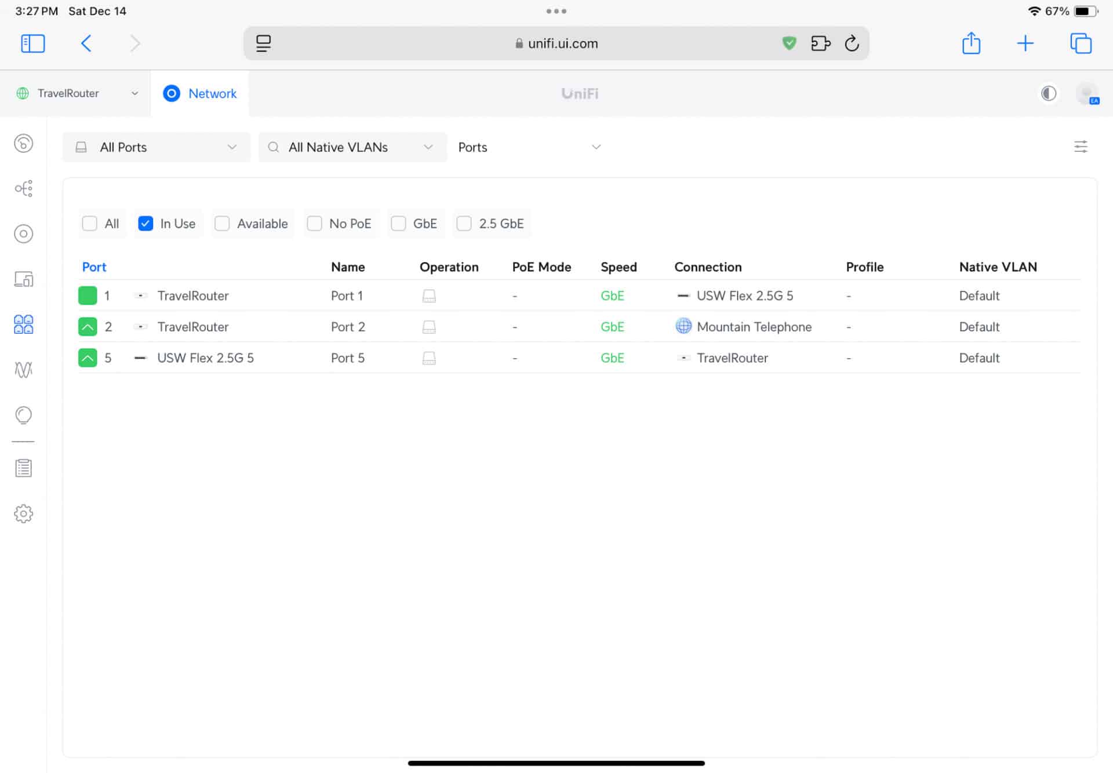Click the Port 2 name cell

point(348,327)
